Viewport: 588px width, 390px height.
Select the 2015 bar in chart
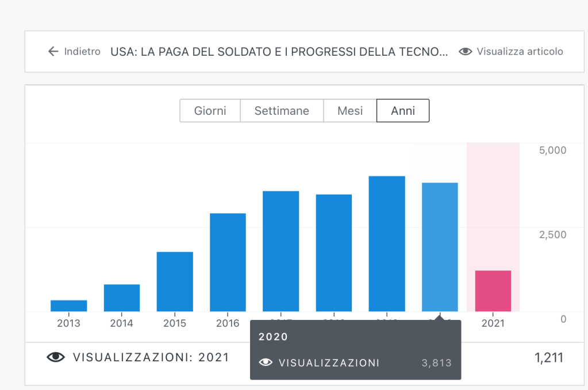point(175,281)
